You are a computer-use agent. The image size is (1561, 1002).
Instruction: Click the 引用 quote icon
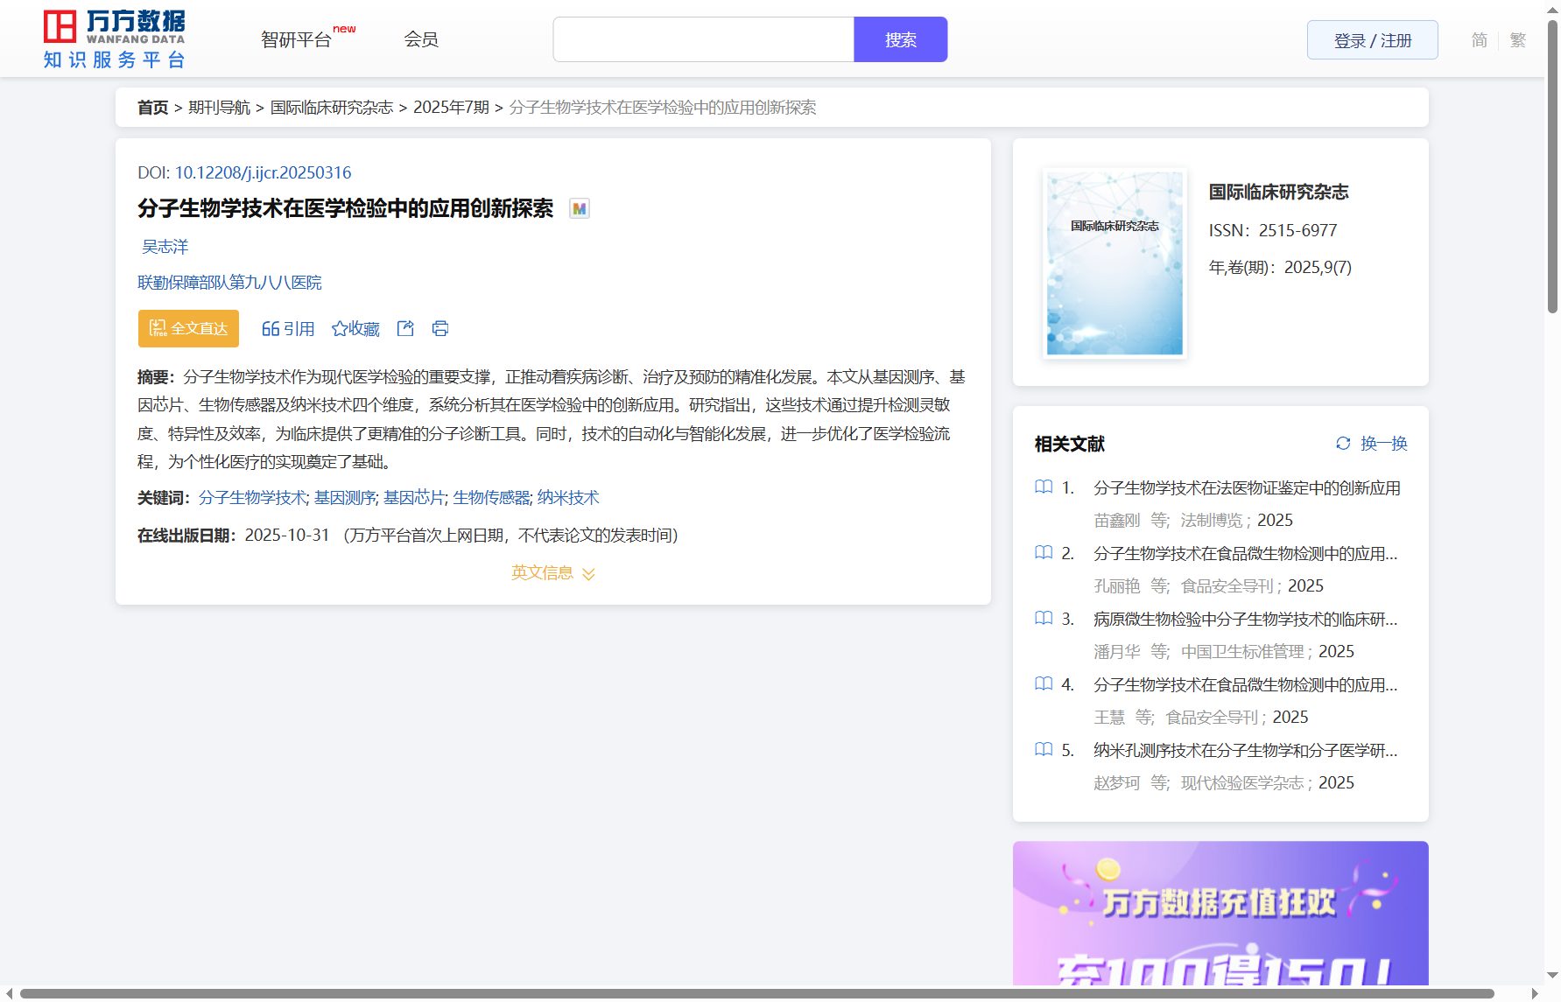click(271, 328)
